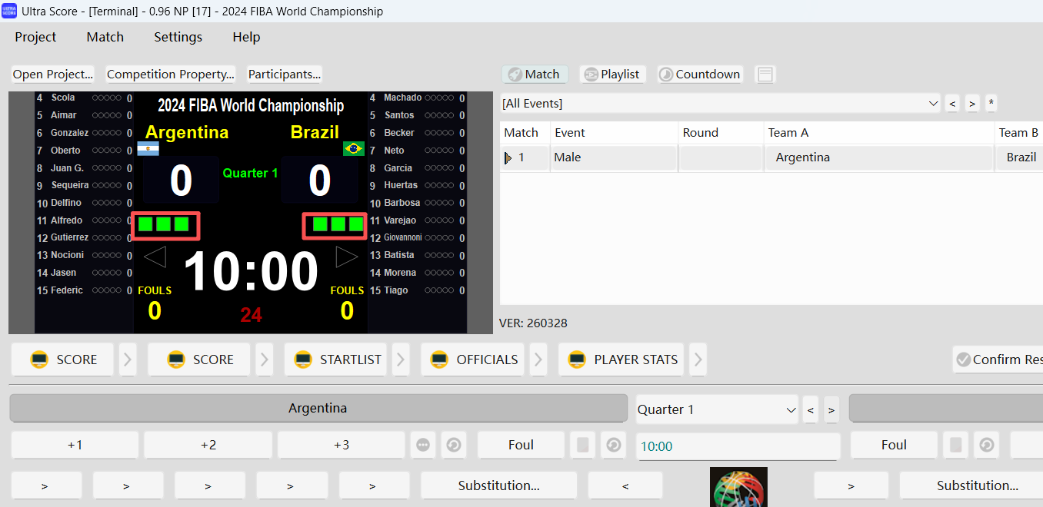The height and width of the screenshot is (507, 1043).
Task: Click the STARTLIST display button
Action: pos(337,360)
